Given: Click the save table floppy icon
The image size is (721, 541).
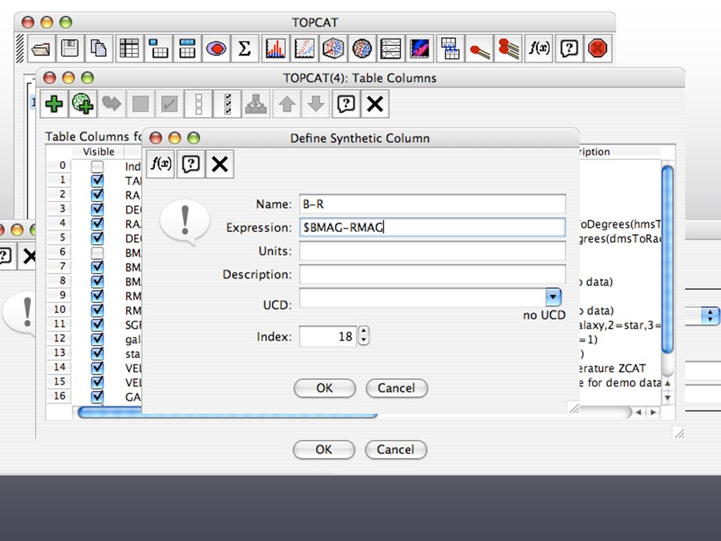Looking at the screenshot, I should pyautogui.click(x=70, y=48).
